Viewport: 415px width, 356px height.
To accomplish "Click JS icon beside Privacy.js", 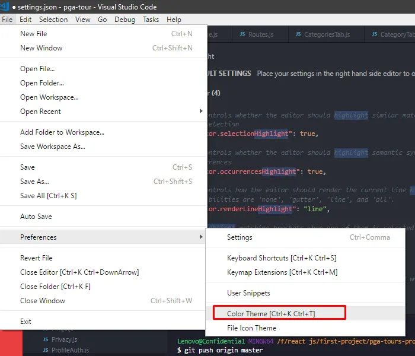I will pos(46,339).
